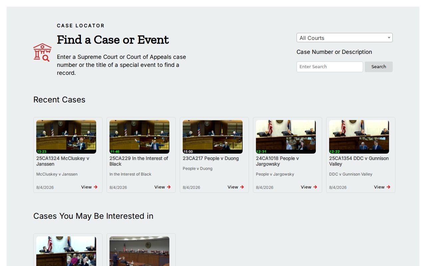Click the 25CA1354 DDC v Gunnison Valley title
This screenshot has height=266, width=426.
coord(359,161)
